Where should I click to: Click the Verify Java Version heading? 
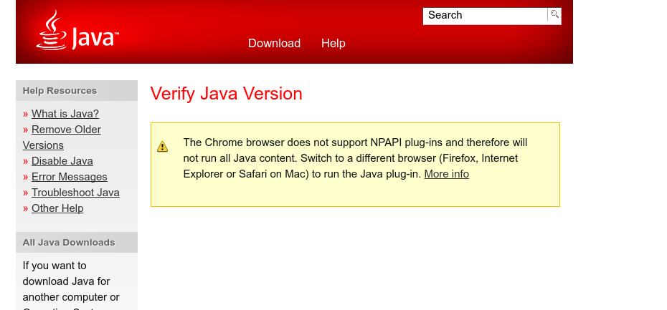pyautogui.click(x=226, y=94)
